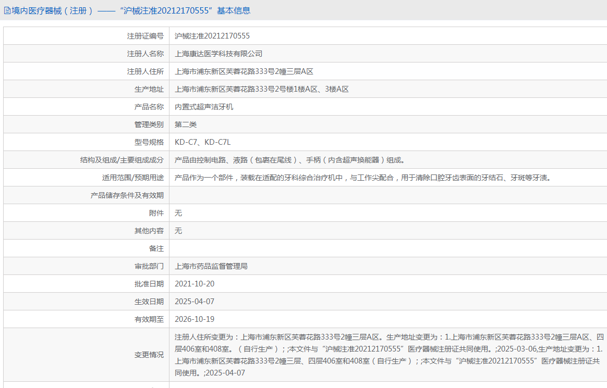Click the 生效日期 label

pos(149,302)
